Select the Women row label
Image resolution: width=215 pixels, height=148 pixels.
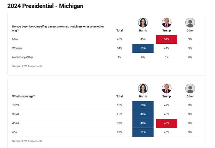coord(17,48)
